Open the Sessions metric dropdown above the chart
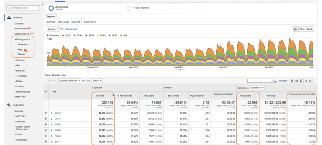This screenshot has width=322, height=145. point(53,29)
